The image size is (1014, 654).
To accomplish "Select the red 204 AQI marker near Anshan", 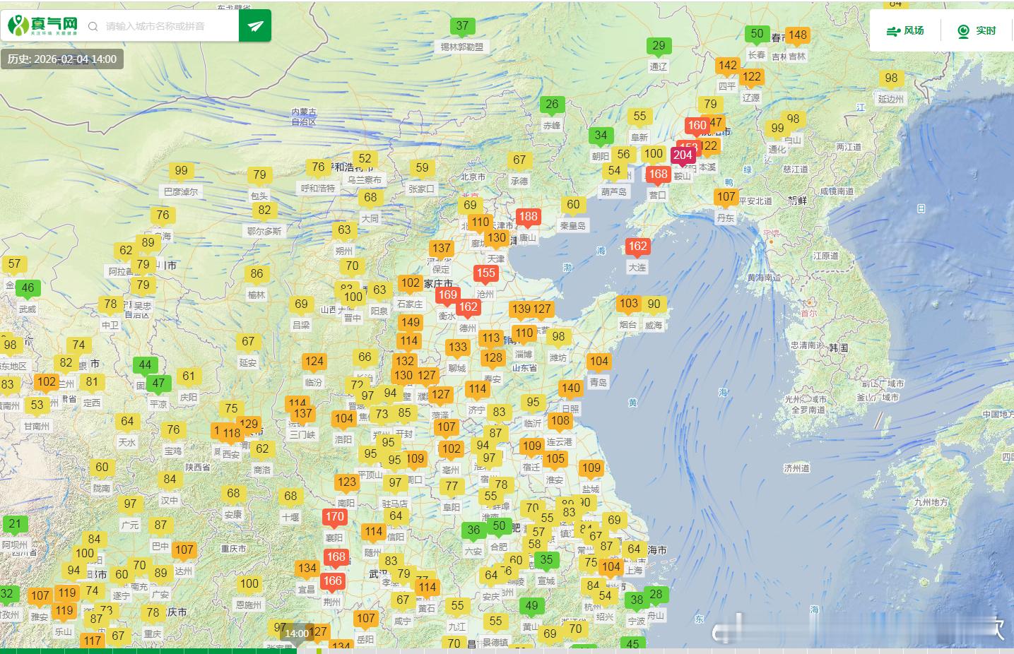I will point(684,154).
